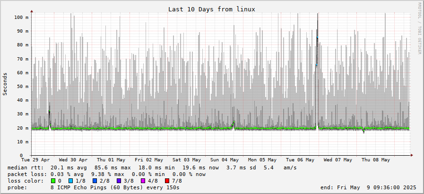Click the purple 3/8 loss color swatch
The width and height of the screenshot is (424, 194).
point(119,181)
